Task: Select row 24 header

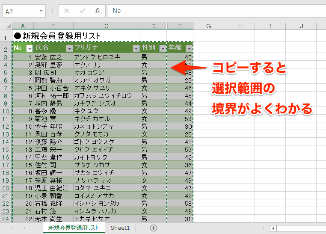Action: [x=6, y=219]
